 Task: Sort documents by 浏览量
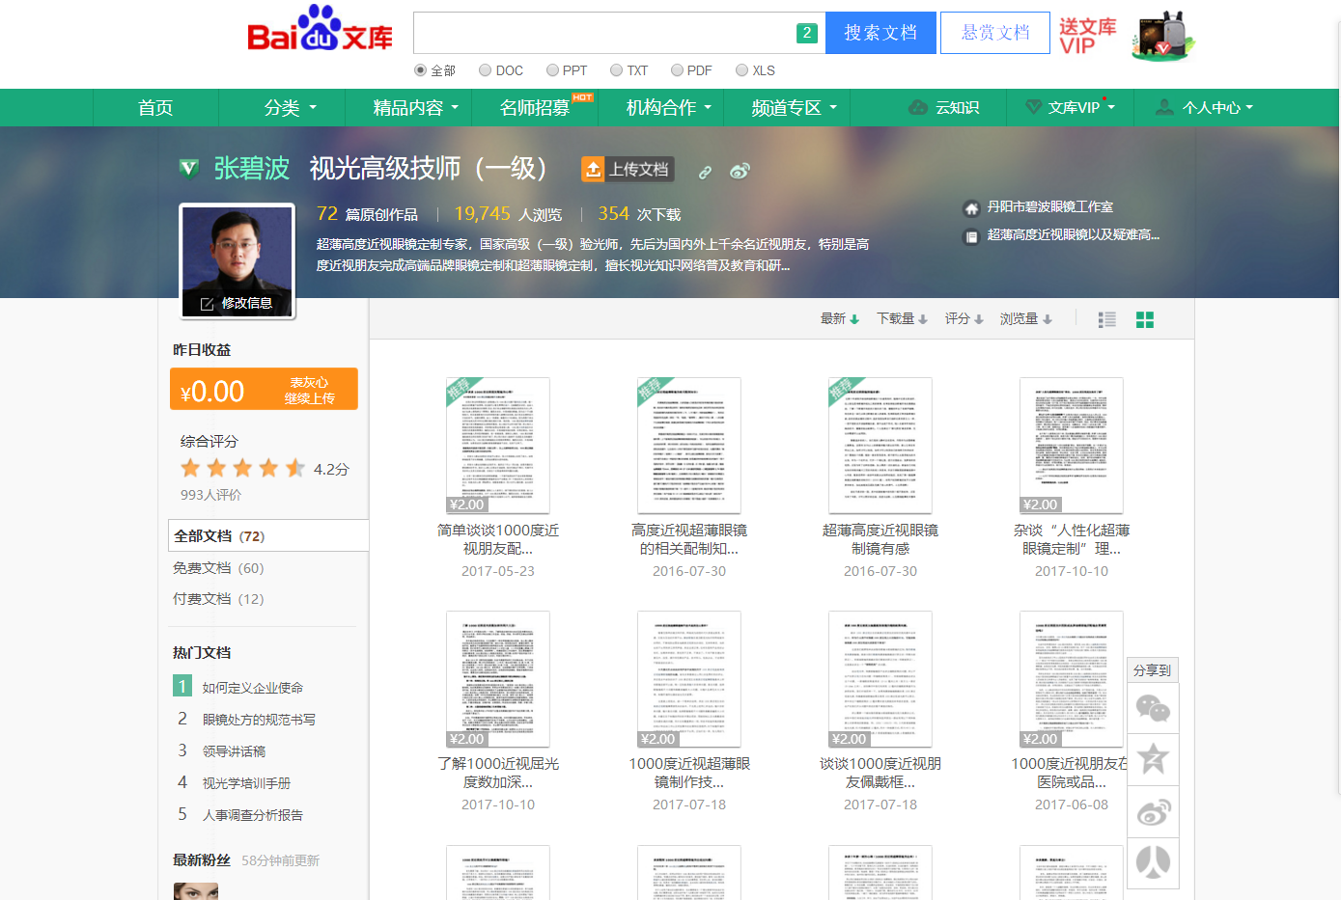[x=1025, y=319]
